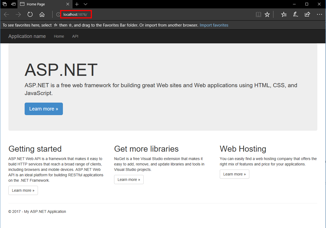Click the Share icon in toolbar
This screenshot has height=228, width=326.
tap(307, 14)
